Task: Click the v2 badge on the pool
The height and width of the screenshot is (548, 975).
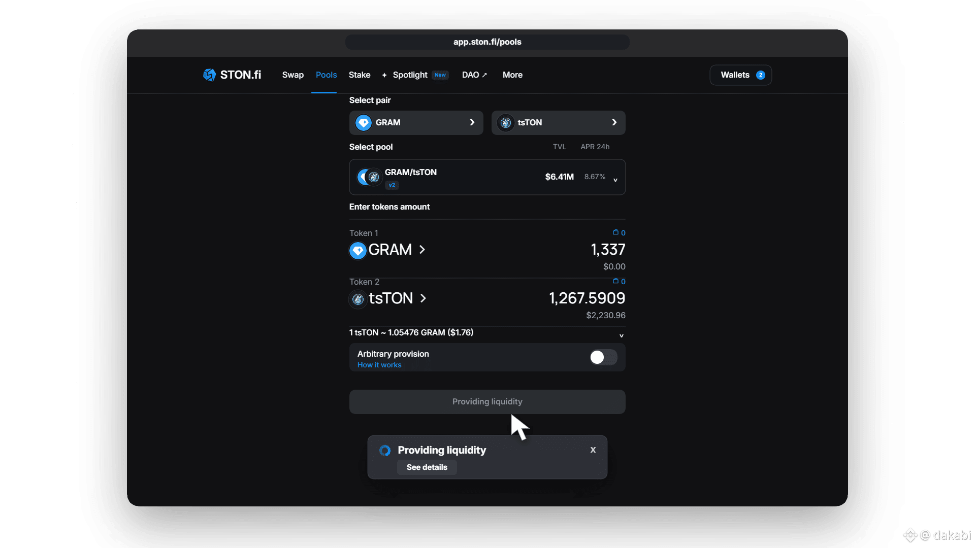Action: 392,185
